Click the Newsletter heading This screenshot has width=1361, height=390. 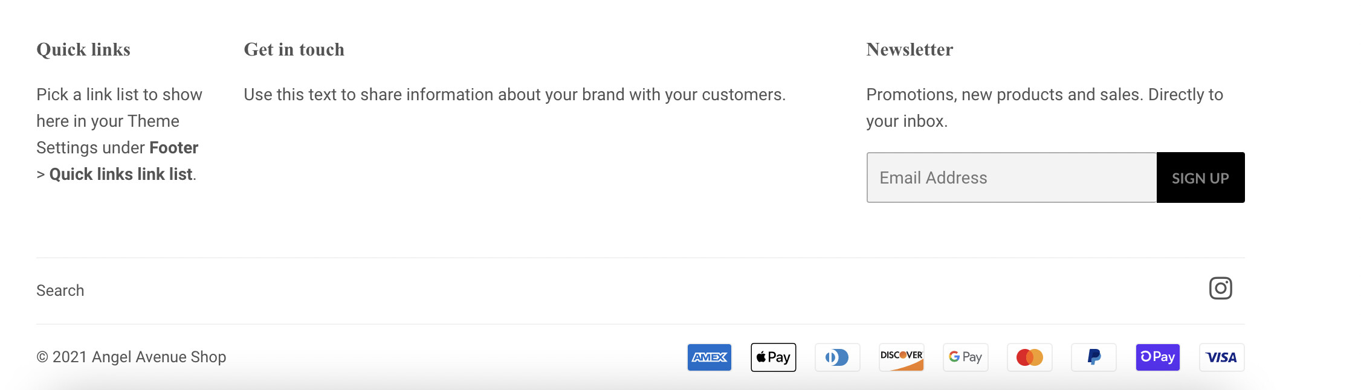pos(910,50)
